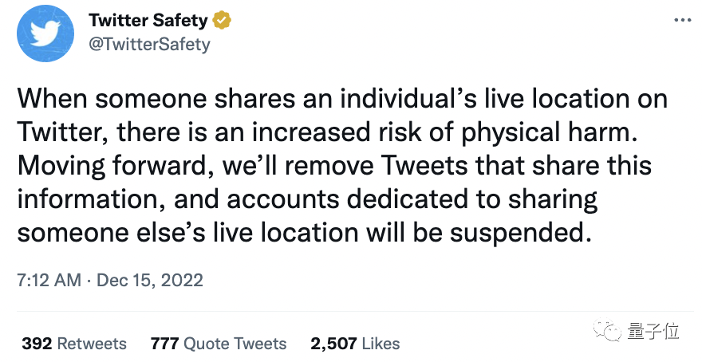Show the 777 Quote Tweets list
This screenshot has width=702, height=362.
point(219,344)
